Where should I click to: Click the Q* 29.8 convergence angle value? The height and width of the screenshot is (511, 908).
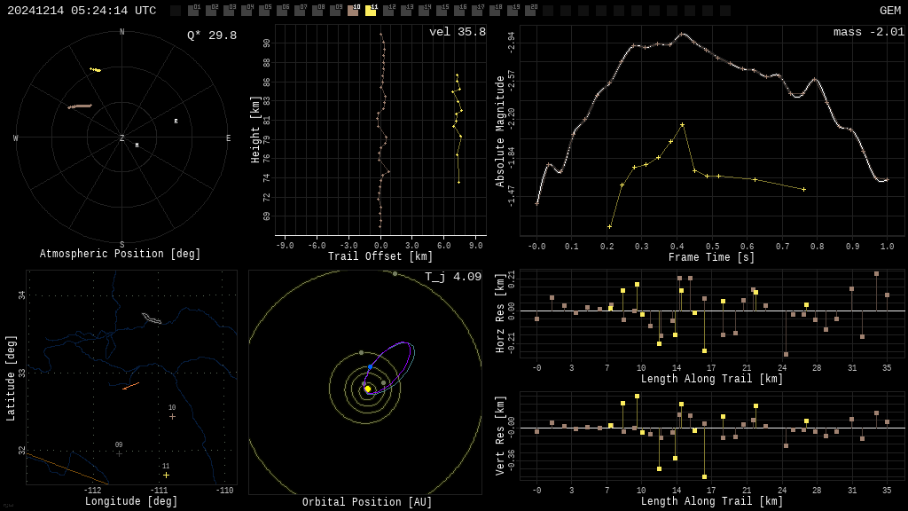tap(211, 35)
